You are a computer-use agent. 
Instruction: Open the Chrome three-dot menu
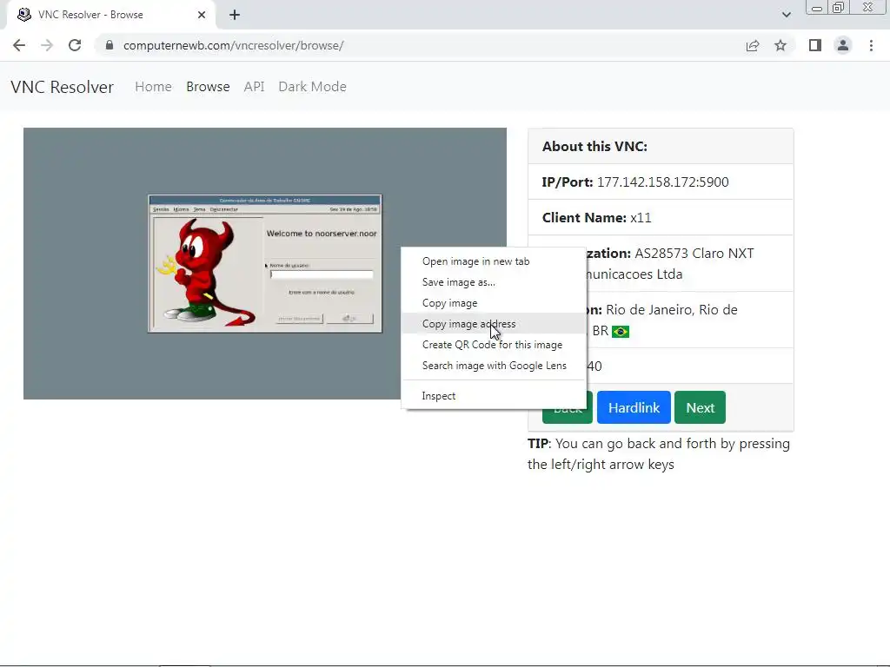pyautogui.click(x=871, y=45)
